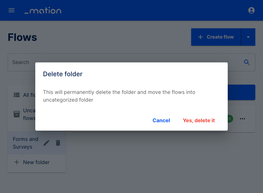Image resolution: width=263 pixels, height=193 pixels.
Task: Click the search magnifier icon
Action: [x=247, y=62]
